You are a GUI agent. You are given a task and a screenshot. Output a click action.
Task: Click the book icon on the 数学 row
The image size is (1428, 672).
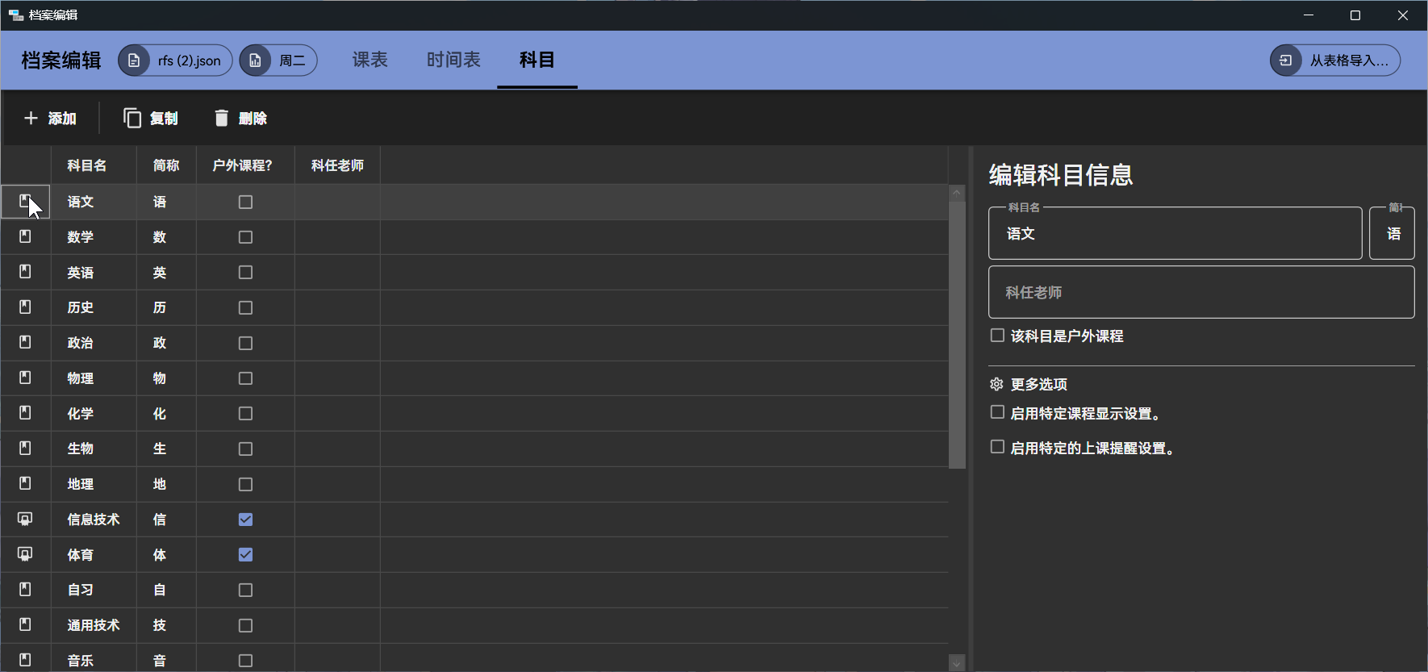[x=25, y=237]
